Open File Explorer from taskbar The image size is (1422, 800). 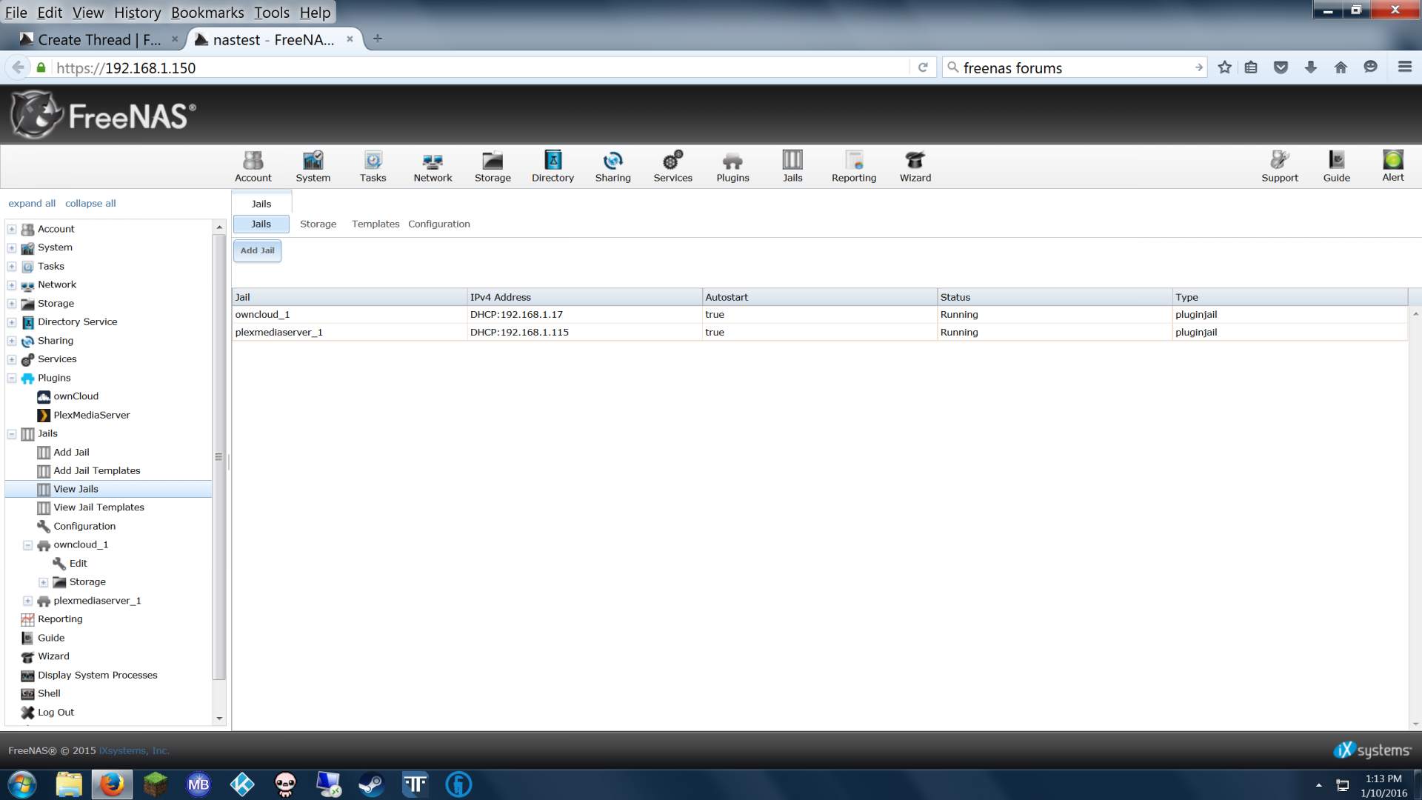coord(69,784)
